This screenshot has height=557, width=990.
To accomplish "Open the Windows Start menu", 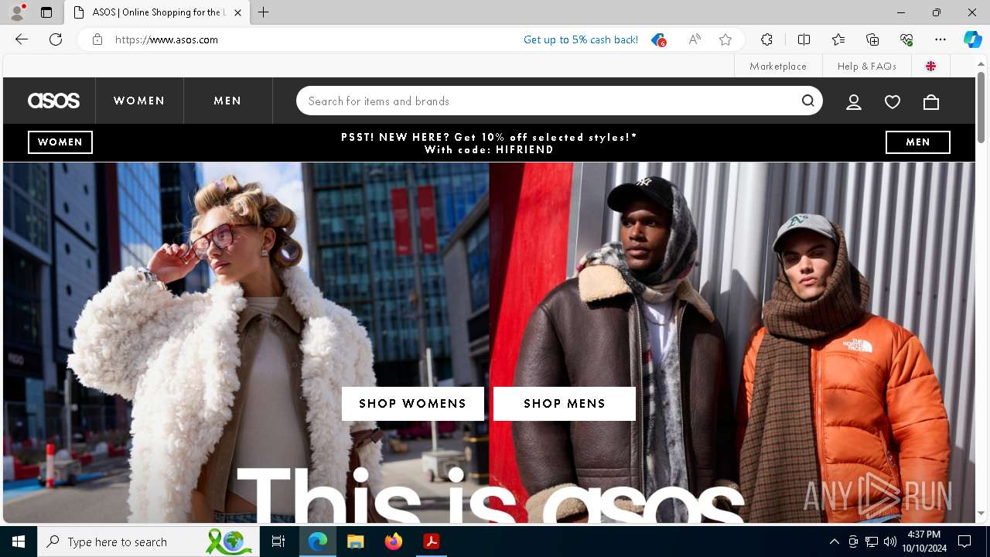I will pos(19,542).
